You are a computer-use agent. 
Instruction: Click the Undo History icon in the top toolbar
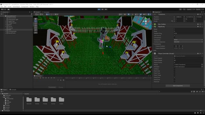181,9
